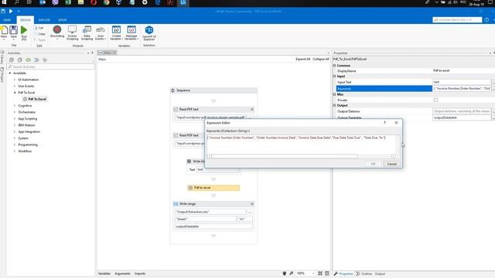Click the pan hand icon in designer footer
495x278 pixels.
click(285, 273)
